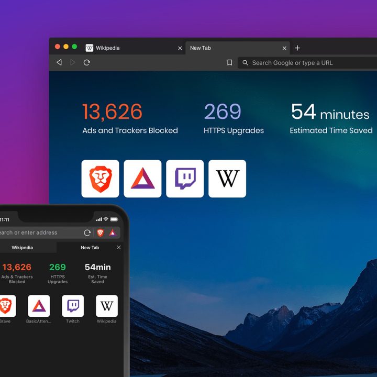
Task: Click the 54 minutes Estimated Time Saved stat
Action: (x=331, y=118)
